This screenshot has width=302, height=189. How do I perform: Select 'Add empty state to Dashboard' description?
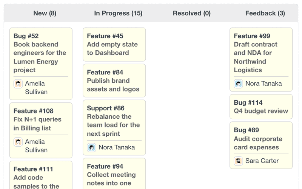tap(112, 49)
